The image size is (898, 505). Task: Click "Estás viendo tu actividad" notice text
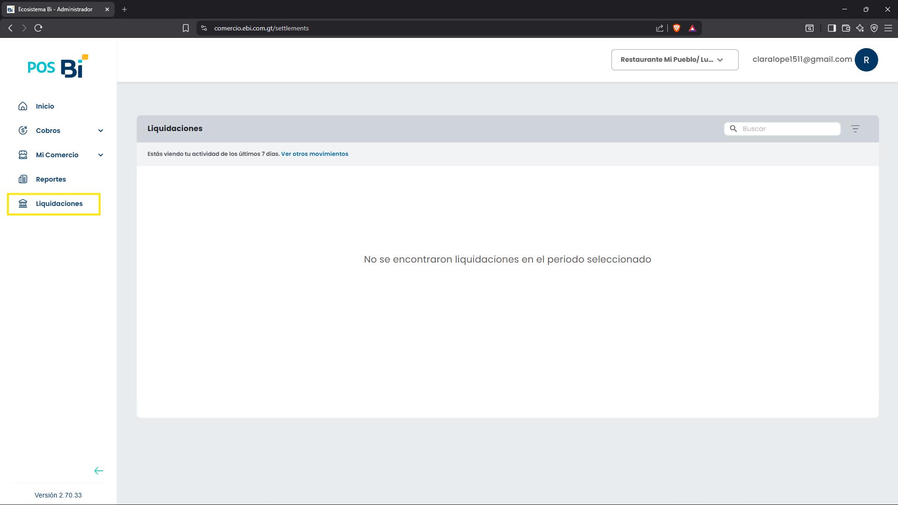coord(213,154)
